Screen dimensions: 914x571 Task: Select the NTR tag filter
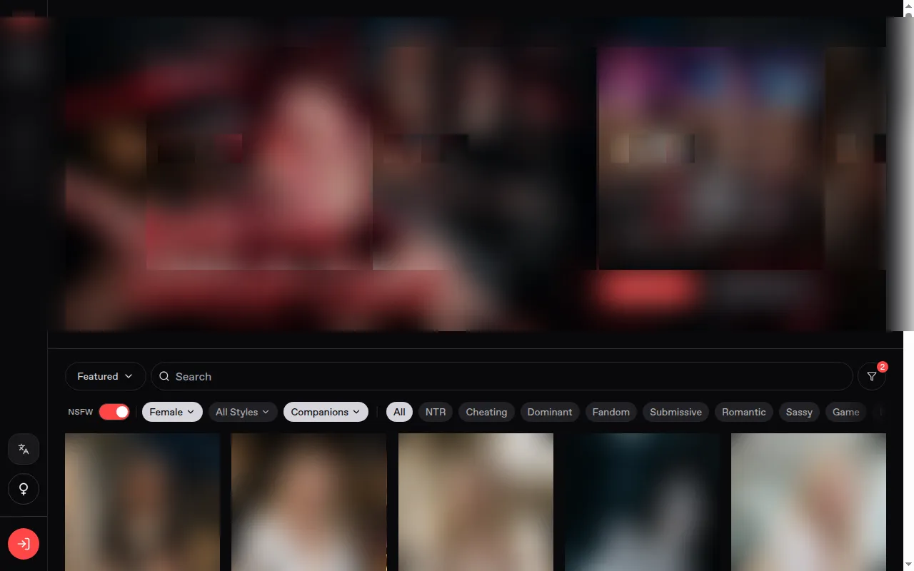pos(436,412)
